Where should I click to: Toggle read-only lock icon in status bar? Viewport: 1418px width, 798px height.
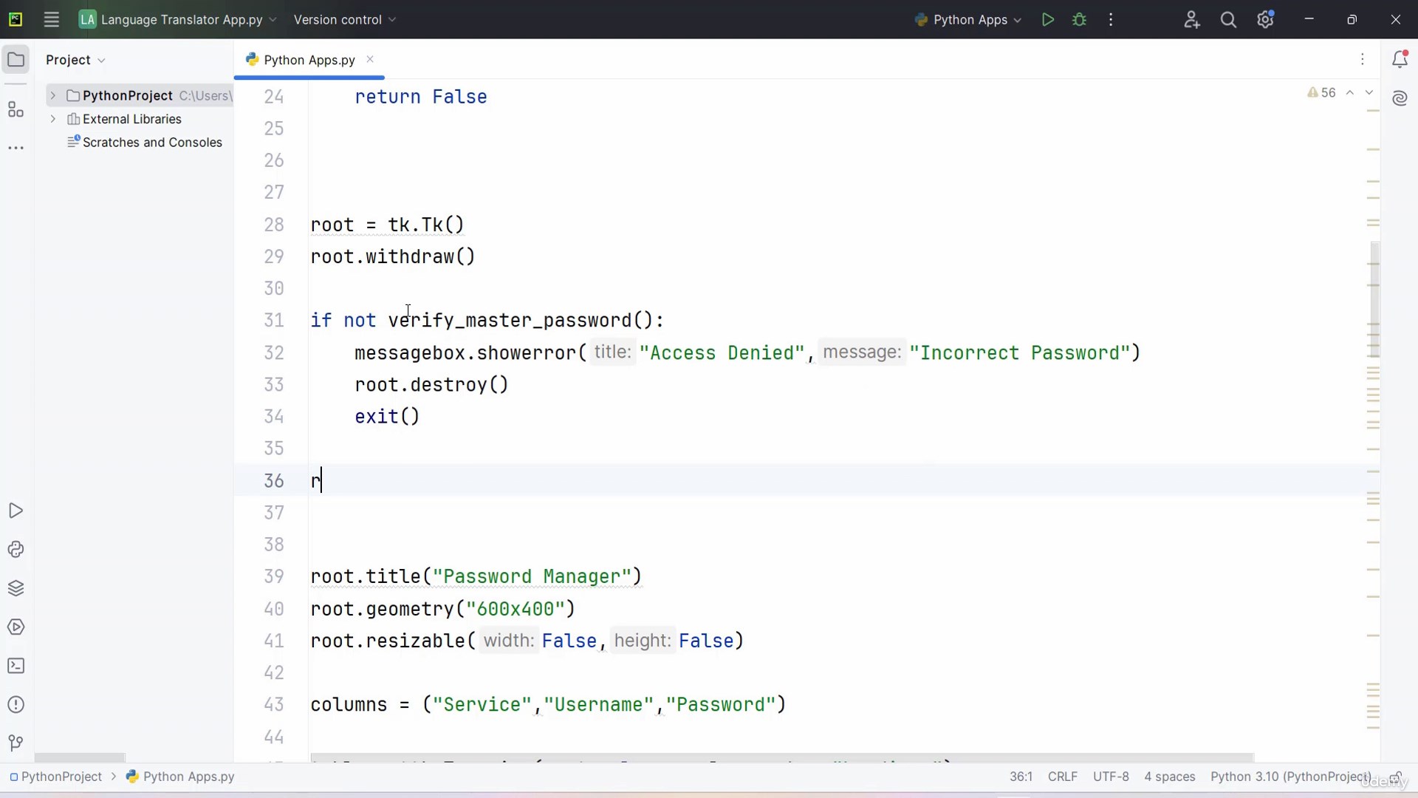[x=1395, y=777]
